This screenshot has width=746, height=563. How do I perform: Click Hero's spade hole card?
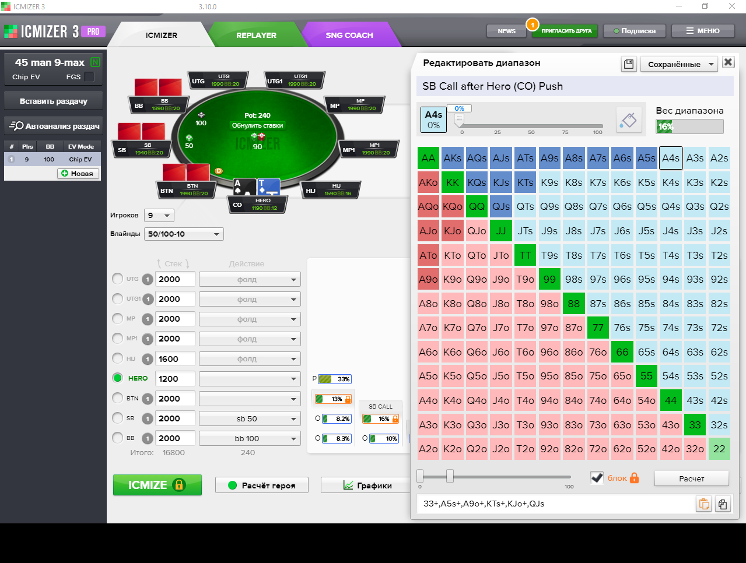(244, 187)
